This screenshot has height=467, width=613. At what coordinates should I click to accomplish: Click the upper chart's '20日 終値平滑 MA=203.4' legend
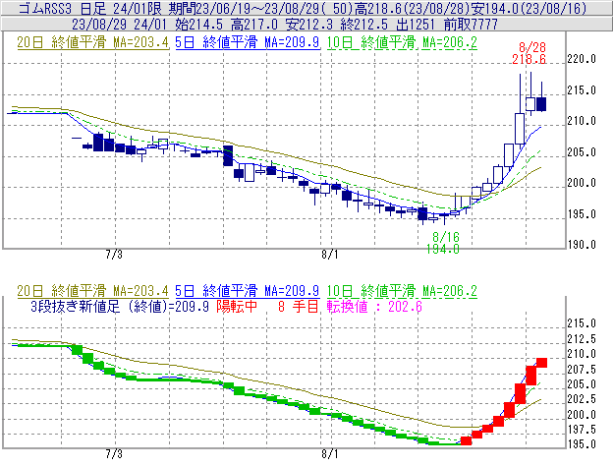(92, 42)
